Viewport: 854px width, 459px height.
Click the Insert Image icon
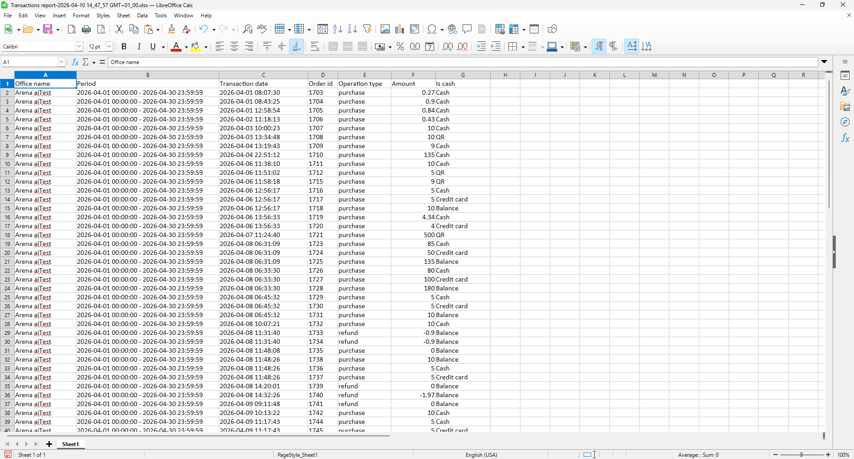point(385,29)
